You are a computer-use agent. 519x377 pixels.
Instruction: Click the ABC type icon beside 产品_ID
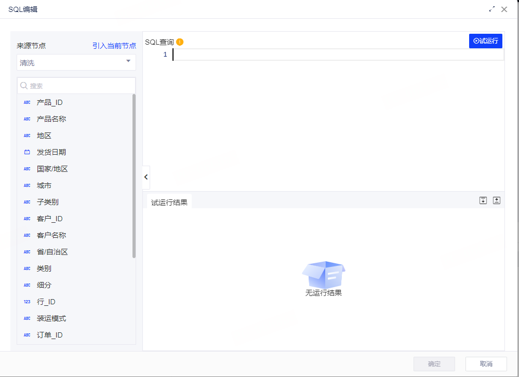27,102
